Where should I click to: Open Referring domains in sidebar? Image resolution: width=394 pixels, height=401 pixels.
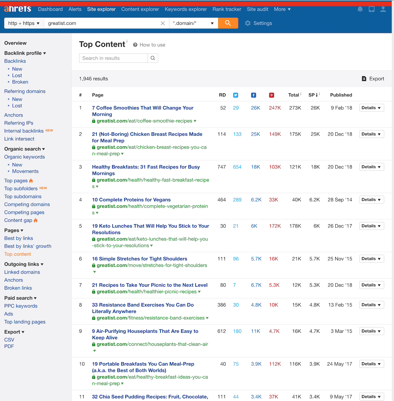(25, 91)
